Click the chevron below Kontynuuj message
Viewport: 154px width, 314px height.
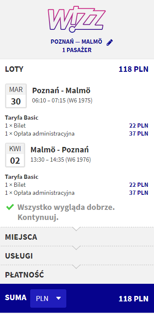click(x=76, y=229)
